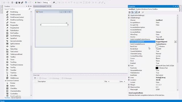The width and height of the screenshot is (182, 102).
Task: Switch Properties to Alphabetical sort
Action: tap(133, 12)
